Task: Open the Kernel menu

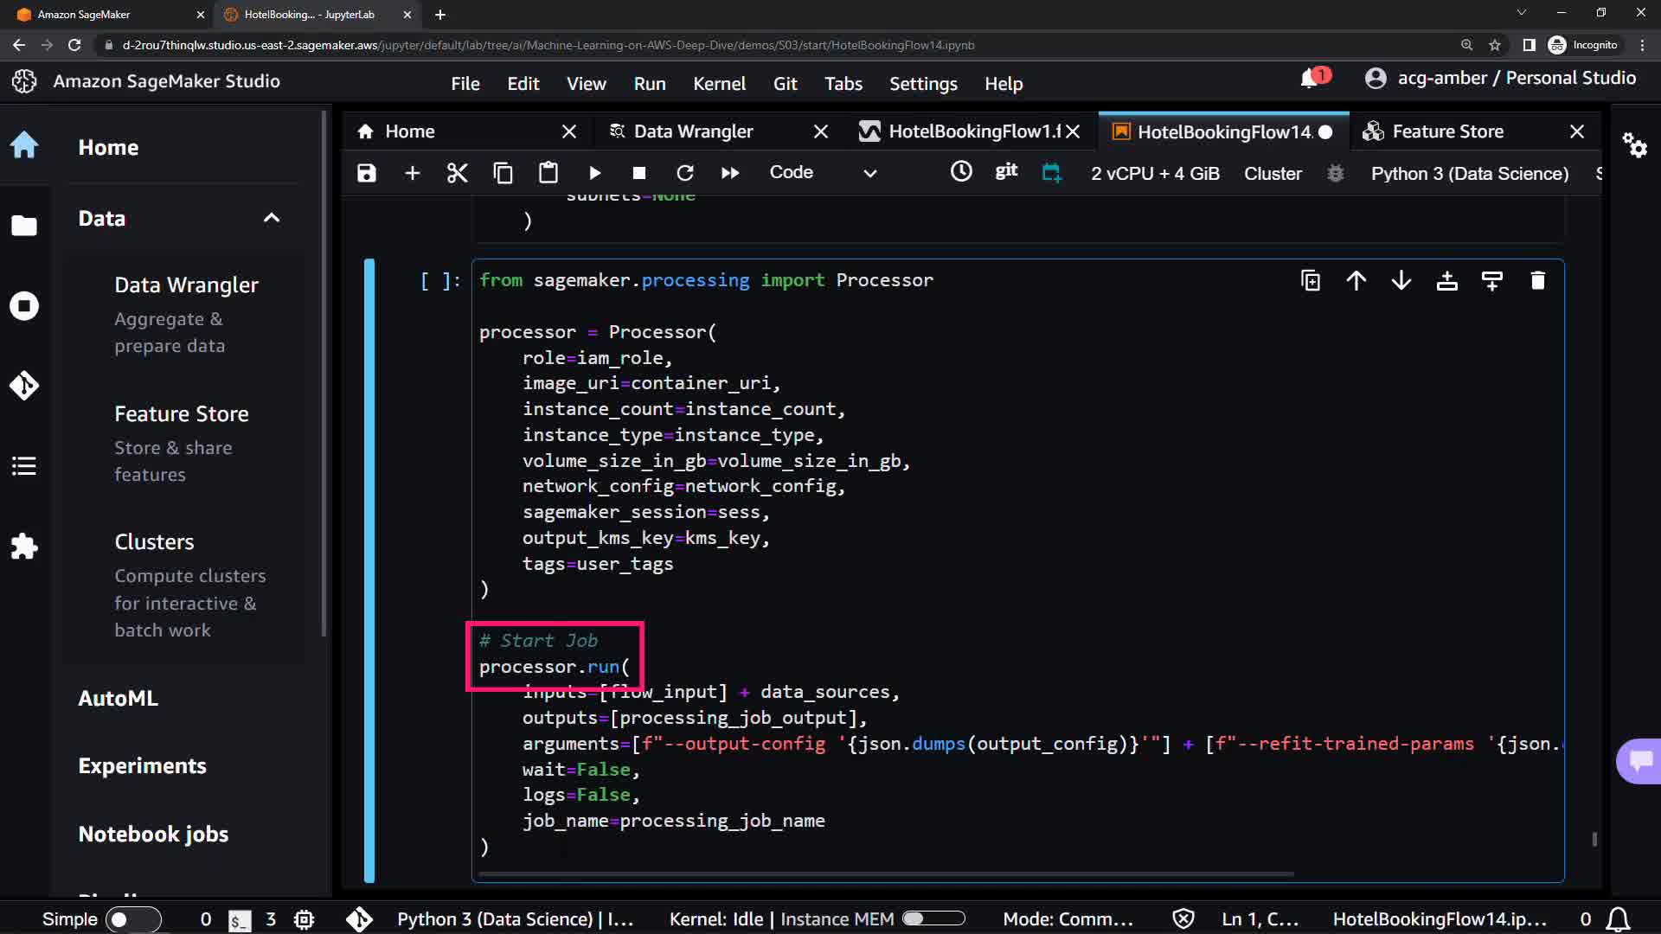Action: click(718, 84)
